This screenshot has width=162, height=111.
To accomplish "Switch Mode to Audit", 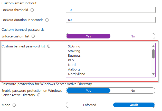I will (134, 105).
